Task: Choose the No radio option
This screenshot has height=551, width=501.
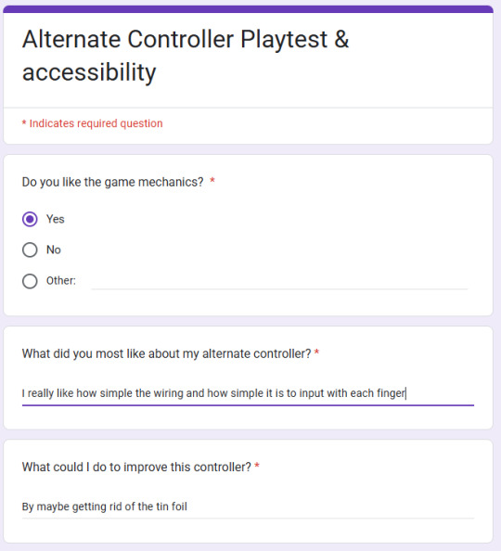Action: (x=30, y=250)
